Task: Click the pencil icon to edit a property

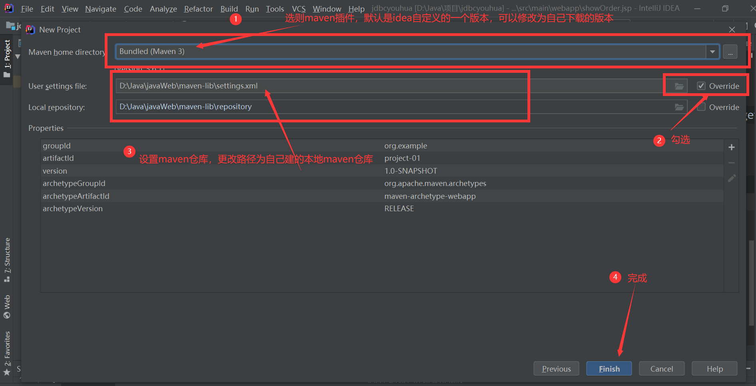Action: (x=731, y=178)
